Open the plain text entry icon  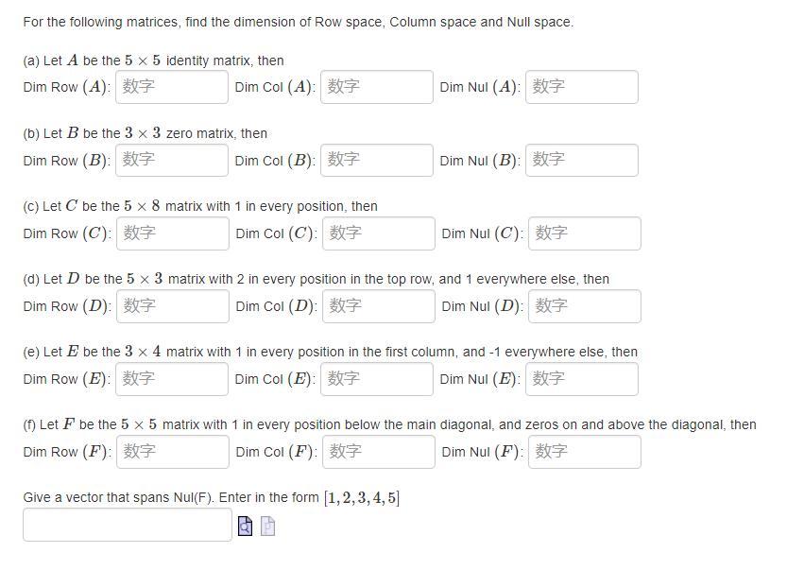pos(267,526)
